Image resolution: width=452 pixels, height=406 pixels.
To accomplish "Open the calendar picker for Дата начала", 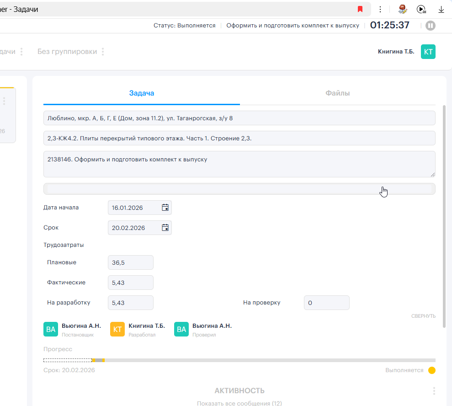I will click(165, 207).
